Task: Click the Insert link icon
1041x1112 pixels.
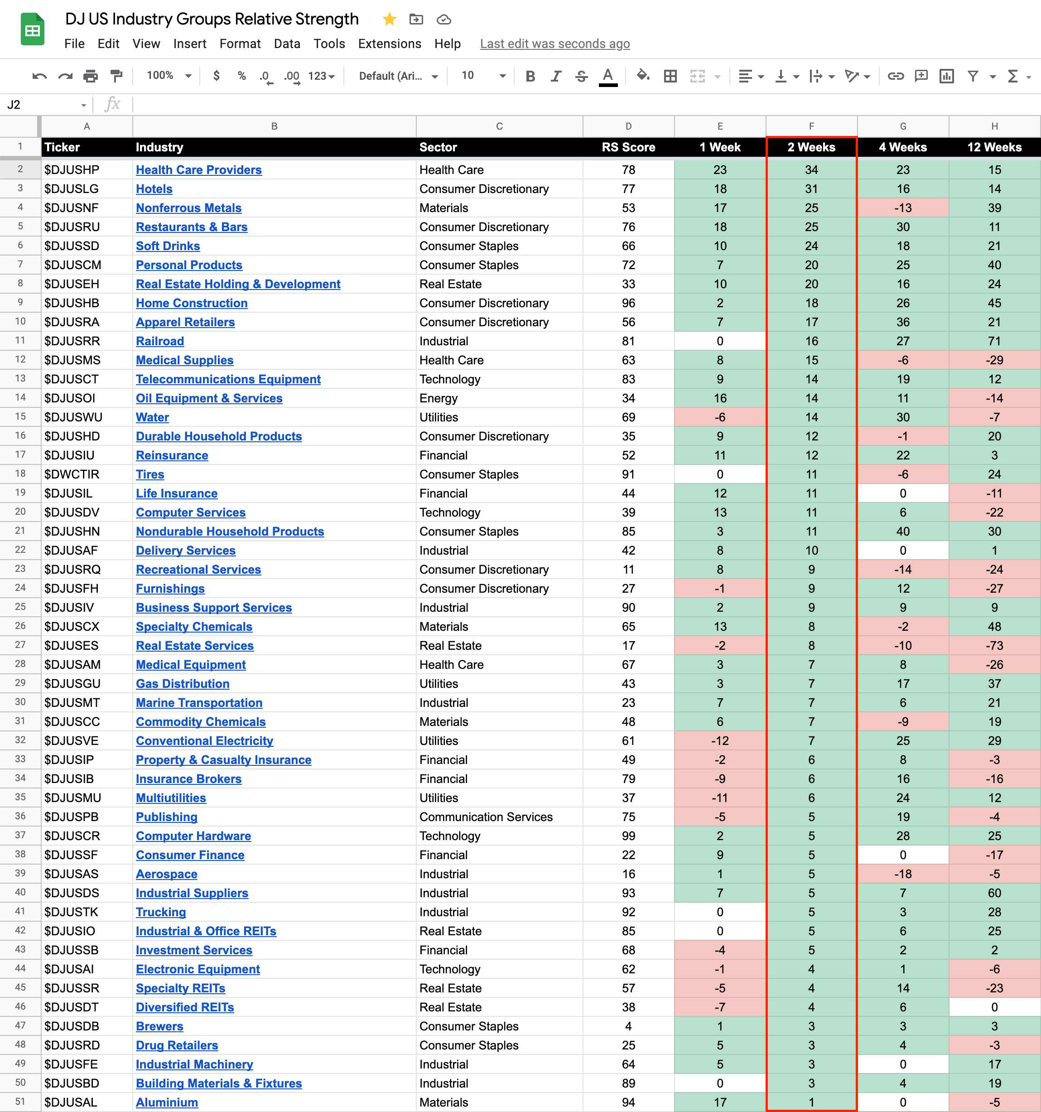Action: point(896,76)
